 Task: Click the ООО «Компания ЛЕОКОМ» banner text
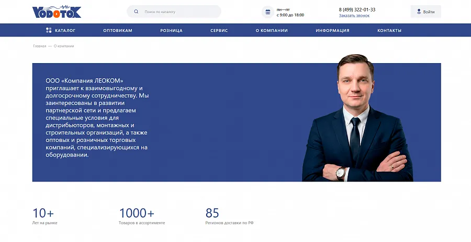(x=97, y=118)
